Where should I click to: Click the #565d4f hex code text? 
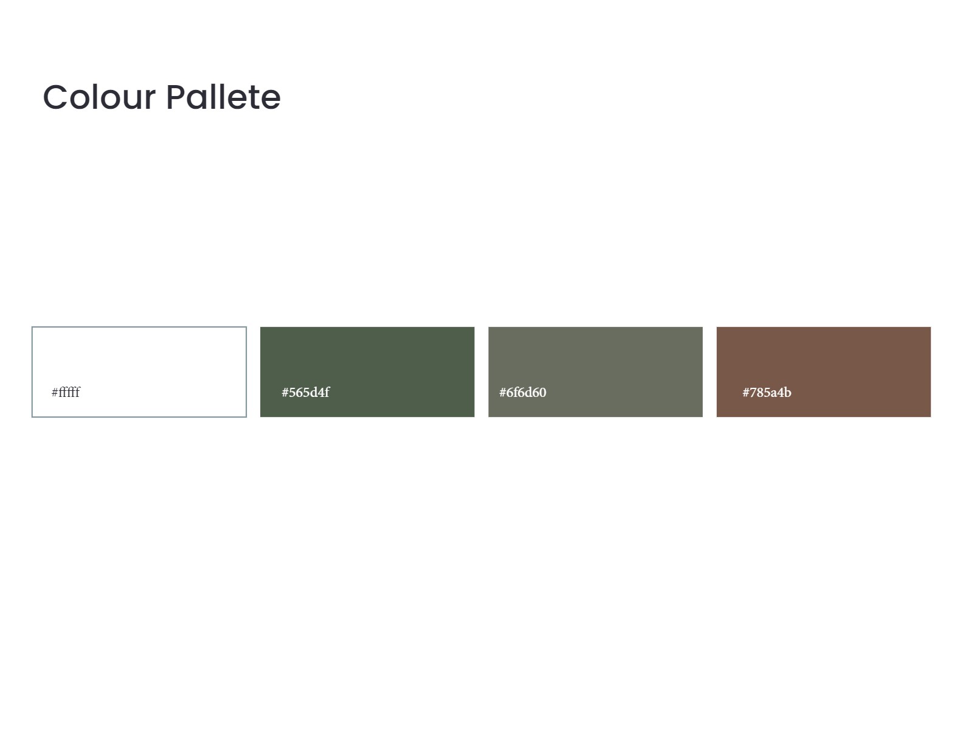coord(305,392)
